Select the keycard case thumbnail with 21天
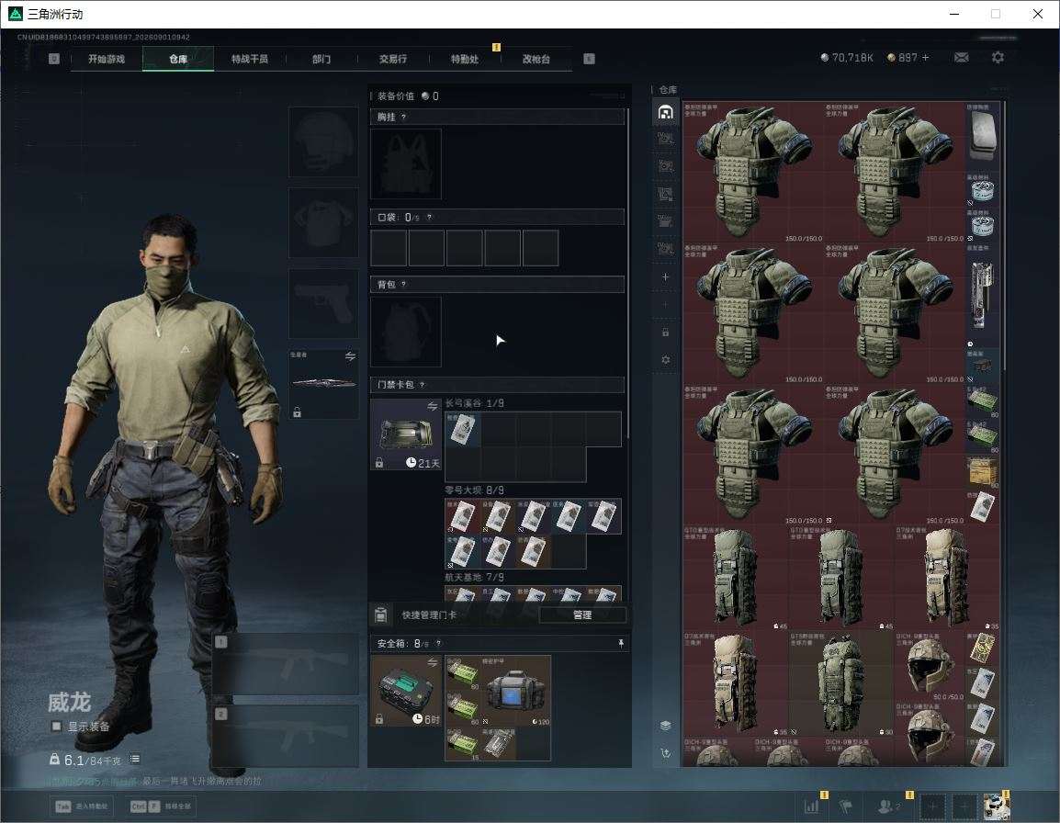 click(x=406, y=434)
